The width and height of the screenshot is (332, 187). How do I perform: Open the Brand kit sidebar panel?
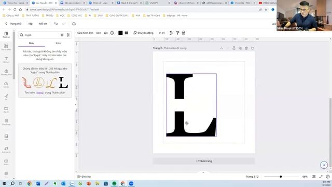tap(6, 72)
